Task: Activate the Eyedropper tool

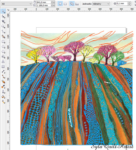Action: [x=3, y=87]
